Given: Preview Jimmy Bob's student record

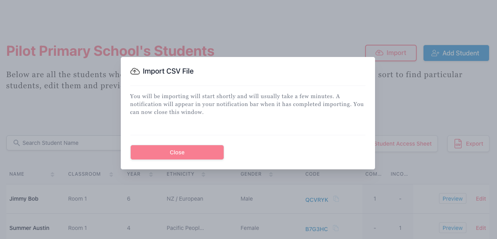Looking at the screenshot, I should click(x=453, y=199).
